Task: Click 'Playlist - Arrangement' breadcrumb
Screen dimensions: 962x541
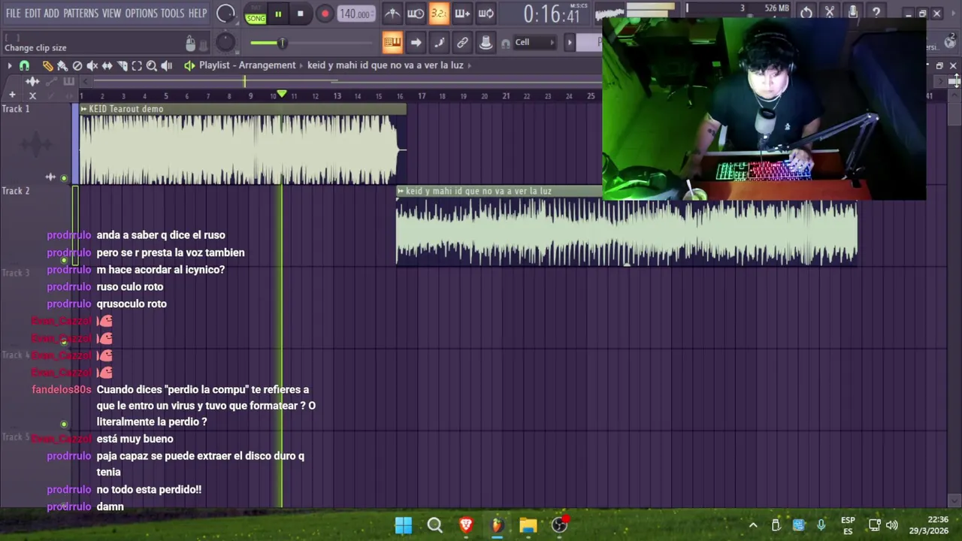Action: pos(247,65)
